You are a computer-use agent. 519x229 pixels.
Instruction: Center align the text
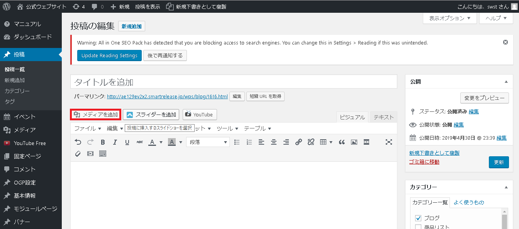pyautogui.click(x=274, y=142)
